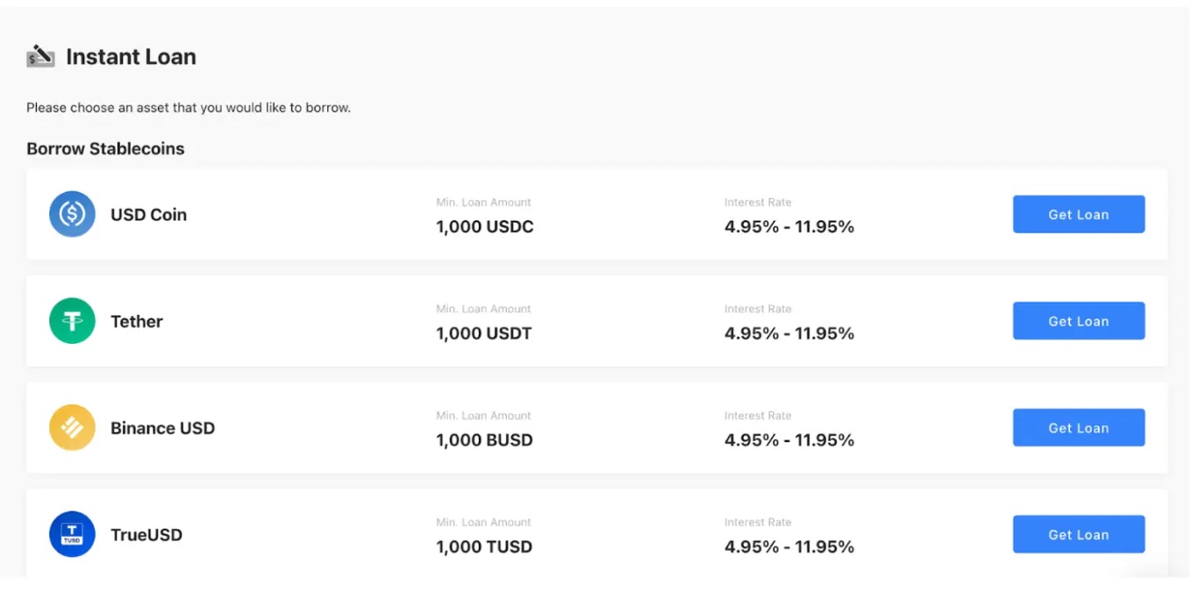Click the 1,000 USDC minimum loan amount

pyautogui.click(x=484, y=226)
